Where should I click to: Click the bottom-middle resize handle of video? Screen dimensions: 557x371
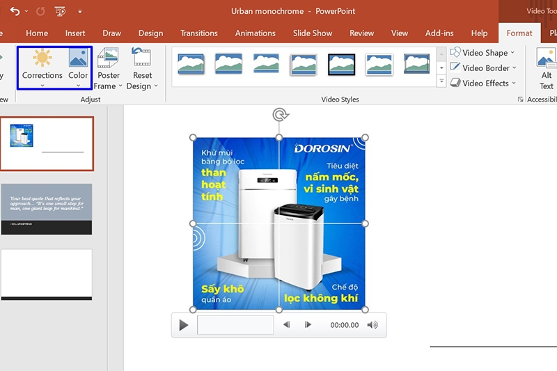point(279,310)
